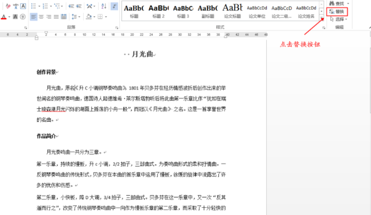Apply numbered list formatting

point(45,6)
